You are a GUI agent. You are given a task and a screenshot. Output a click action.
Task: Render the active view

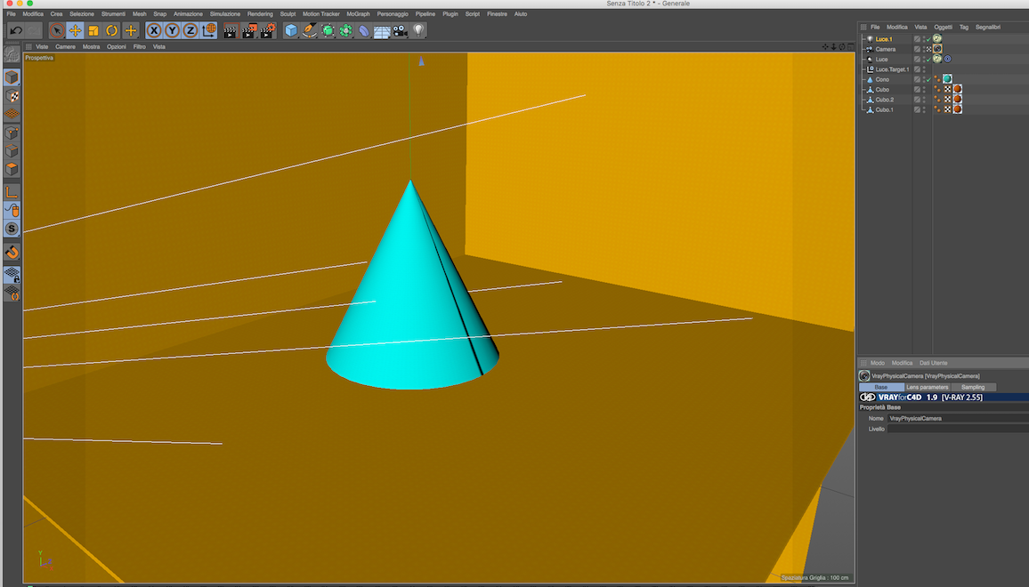230,30
